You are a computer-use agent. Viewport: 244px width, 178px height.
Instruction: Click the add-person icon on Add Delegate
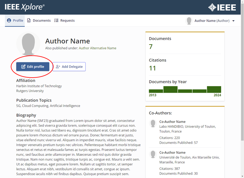[x=58, y=67]
